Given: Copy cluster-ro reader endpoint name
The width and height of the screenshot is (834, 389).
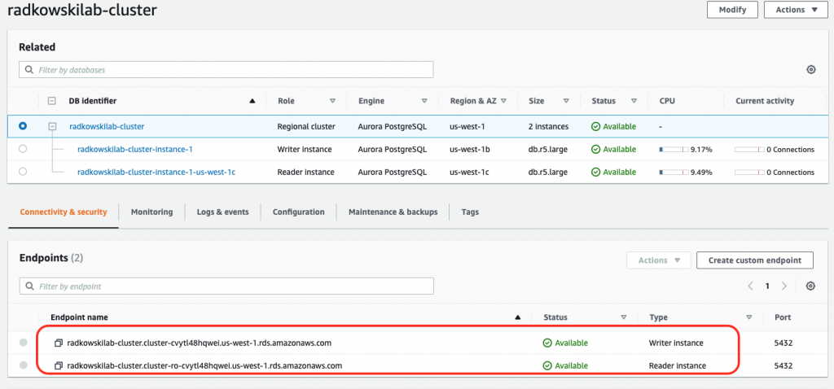Looking at the screenshot, I should (x=59, y=365).
